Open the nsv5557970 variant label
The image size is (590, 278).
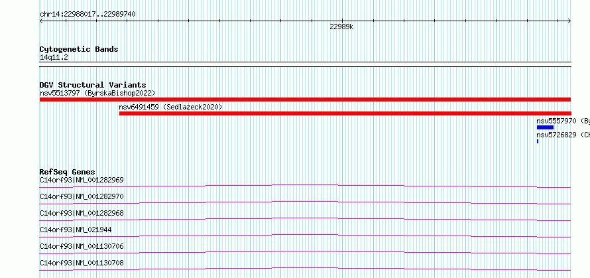click(x=563, y=121)
